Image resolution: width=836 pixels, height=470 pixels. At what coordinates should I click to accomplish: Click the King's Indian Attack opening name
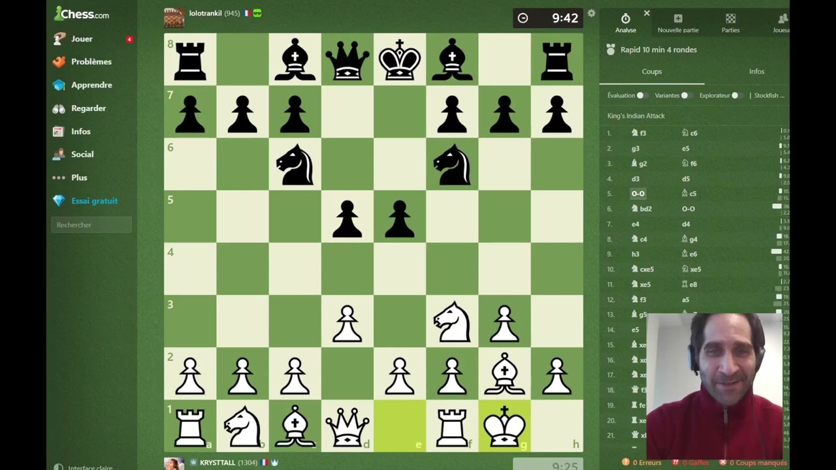[x=636, y=116]
